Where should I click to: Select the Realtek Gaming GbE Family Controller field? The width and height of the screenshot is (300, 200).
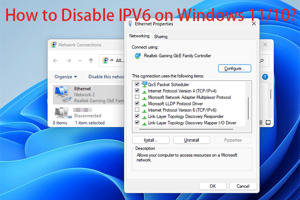(192, 56)
